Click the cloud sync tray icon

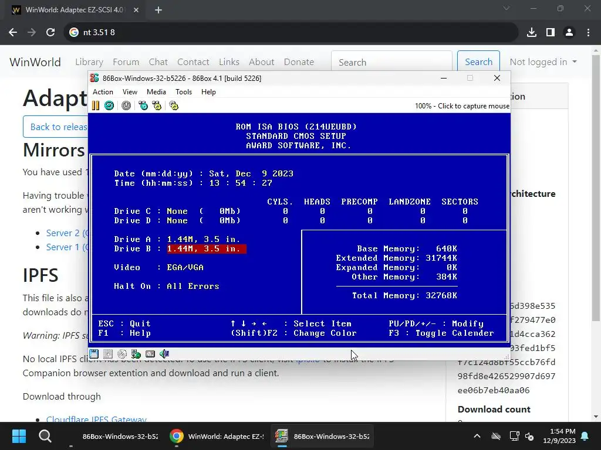point(496,436)
